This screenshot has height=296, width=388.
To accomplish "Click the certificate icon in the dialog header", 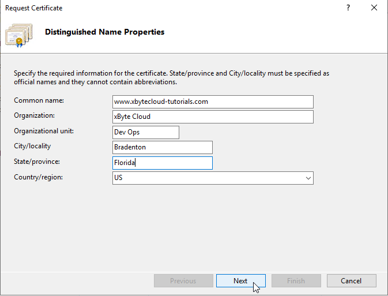I will 19,35.
